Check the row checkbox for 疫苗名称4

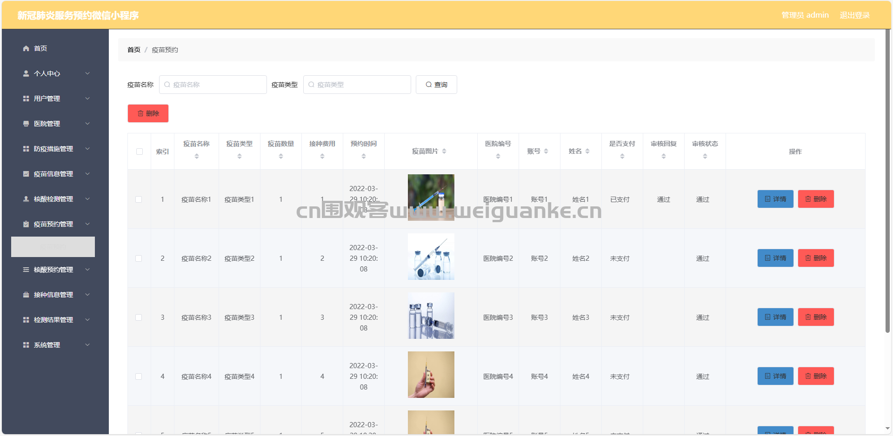click(x=139, y=377)
